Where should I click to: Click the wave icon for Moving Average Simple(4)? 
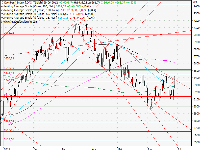[2, 17]
